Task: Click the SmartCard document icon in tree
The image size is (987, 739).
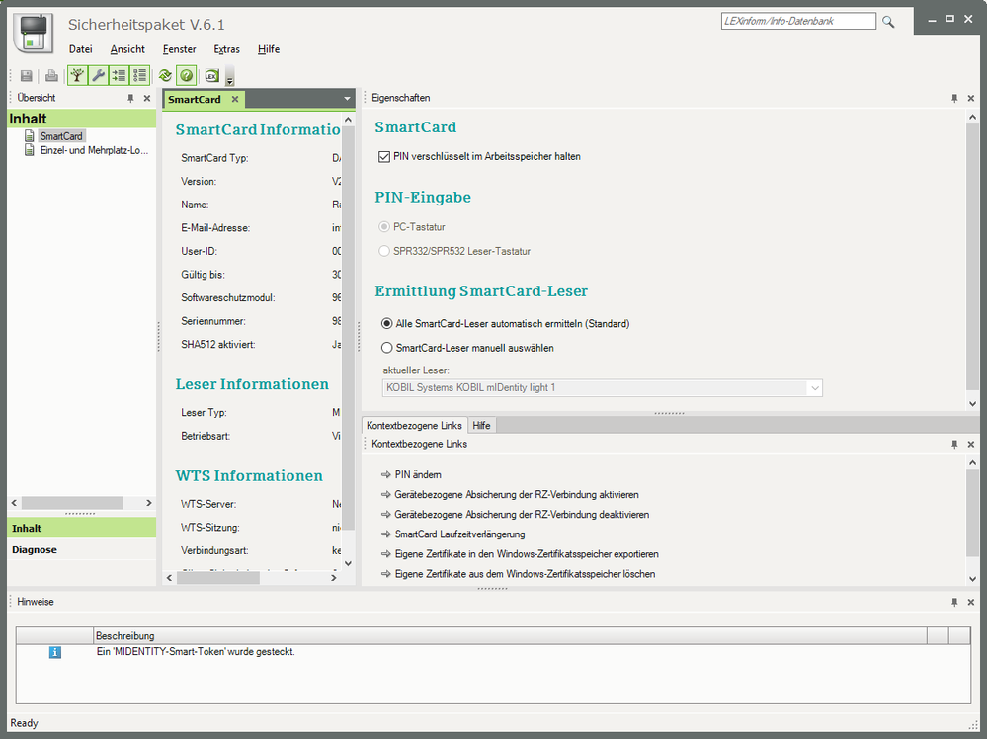Action: click(x=29, y=136)
